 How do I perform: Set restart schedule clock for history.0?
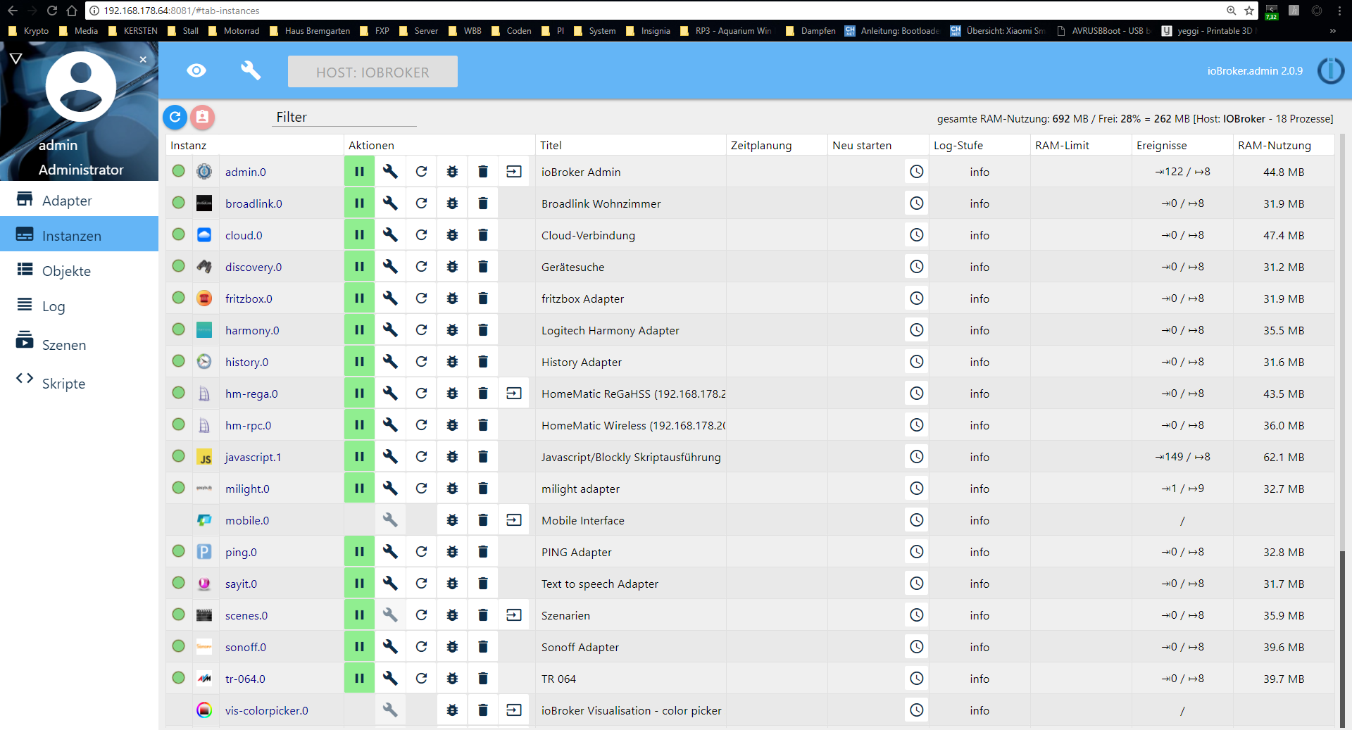pyautogui.click(x=916, y=362)
